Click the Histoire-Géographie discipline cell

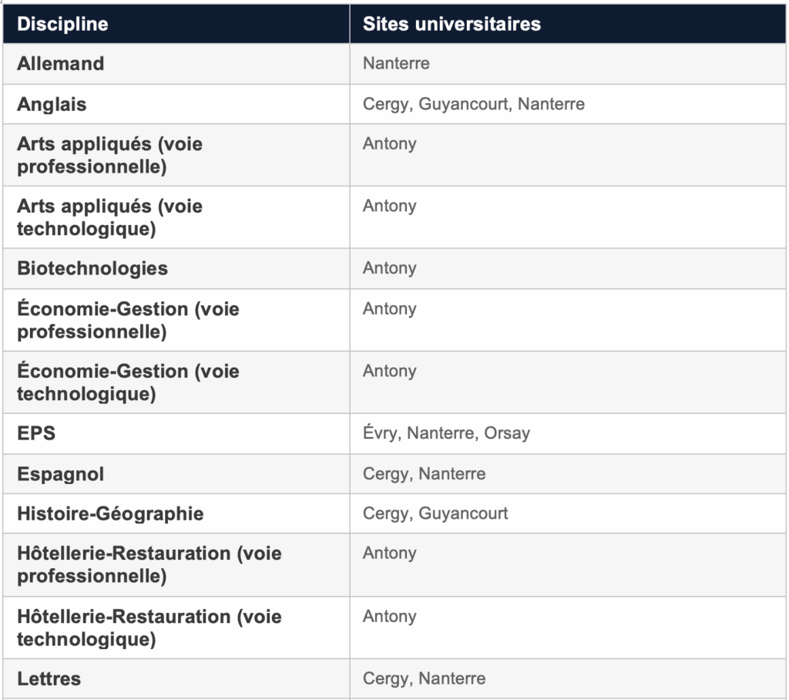(110, 514)
